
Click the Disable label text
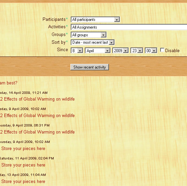pyautogui.click(x=172, y=50)
